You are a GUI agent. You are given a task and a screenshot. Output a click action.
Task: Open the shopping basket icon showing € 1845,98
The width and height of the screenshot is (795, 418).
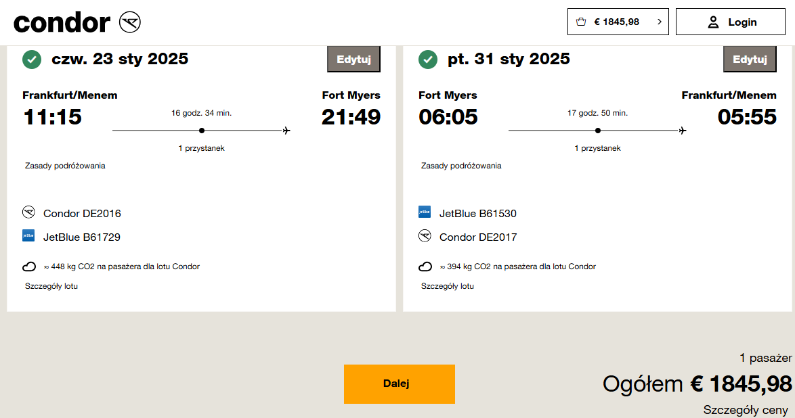[581, 22]
